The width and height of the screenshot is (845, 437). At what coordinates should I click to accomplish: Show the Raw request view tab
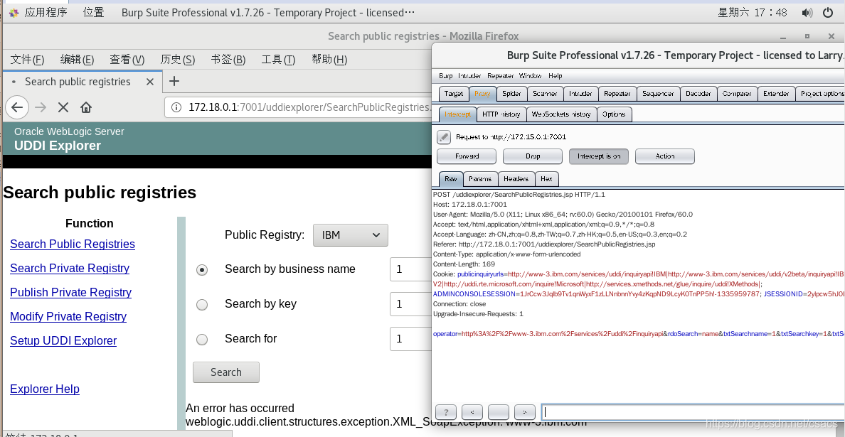tap(451, 178)
